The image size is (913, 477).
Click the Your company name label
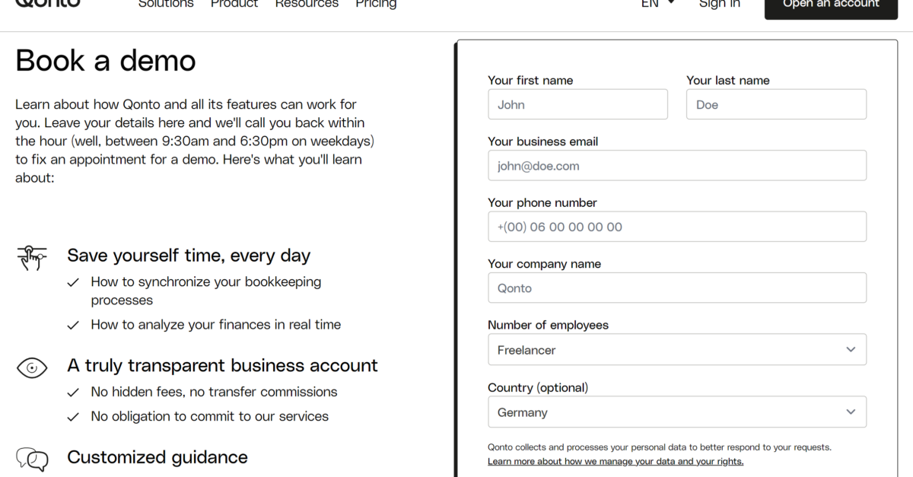pyautogui.click(x=545, y=264)
